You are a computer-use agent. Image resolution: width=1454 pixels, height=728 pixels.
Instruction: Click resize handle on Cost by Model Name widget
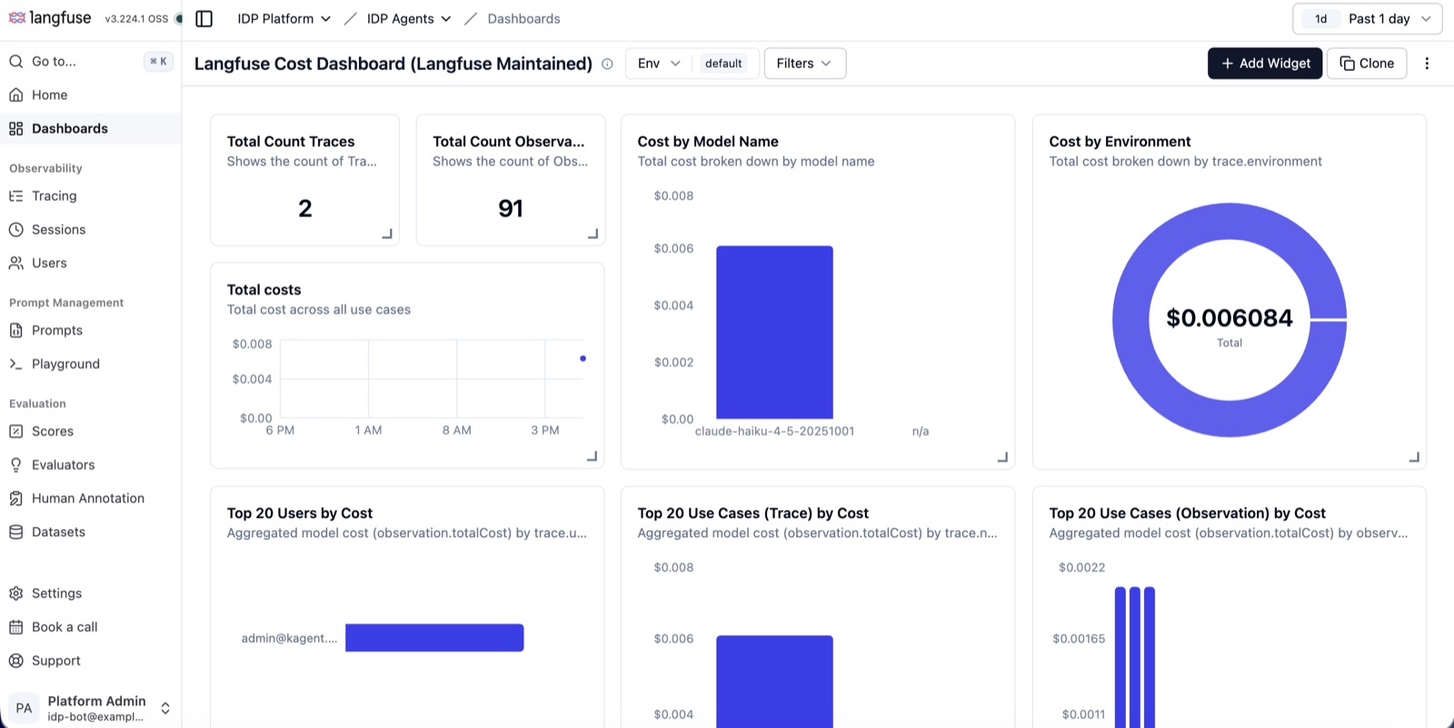pos(1002,457)
